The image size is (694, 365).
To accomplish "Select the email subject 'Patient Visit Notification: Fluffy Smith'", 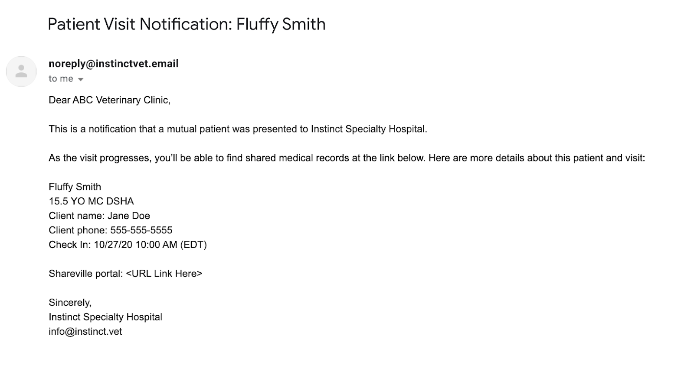I will click(187, 24).
